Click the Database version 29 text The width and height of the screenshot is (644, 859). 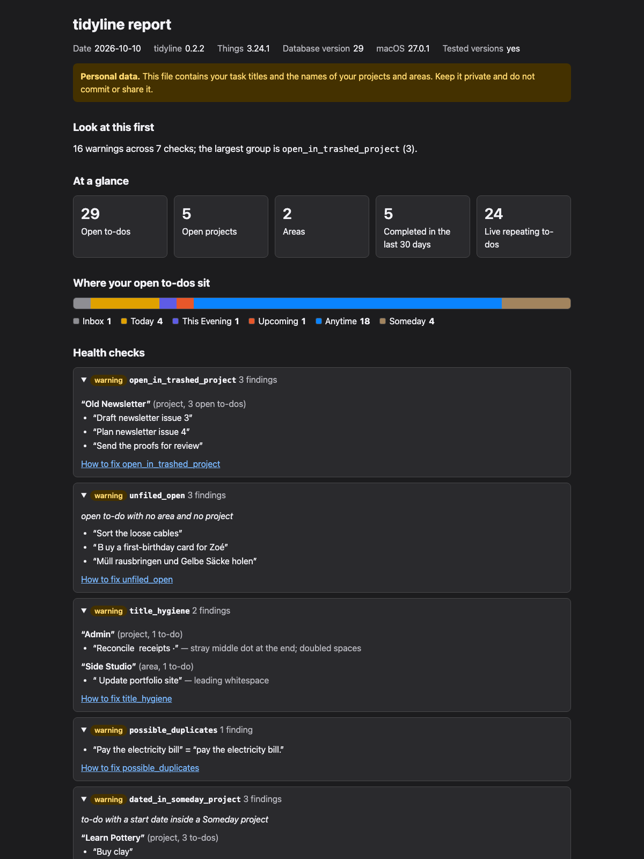(323, 48)
